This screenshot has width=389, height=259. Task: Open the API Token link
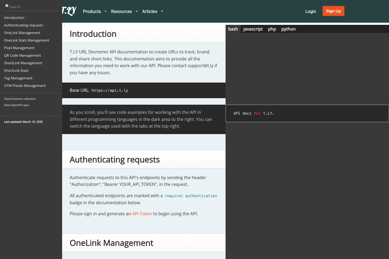(142, 213)
